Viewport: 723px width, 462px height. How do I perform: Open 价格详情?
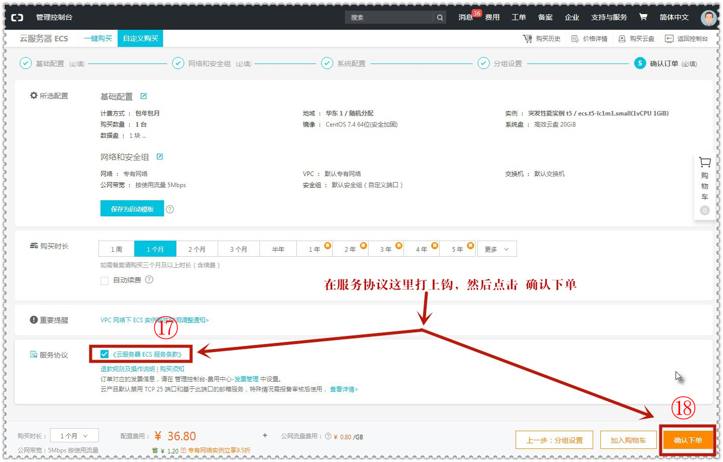click(589, 39)
